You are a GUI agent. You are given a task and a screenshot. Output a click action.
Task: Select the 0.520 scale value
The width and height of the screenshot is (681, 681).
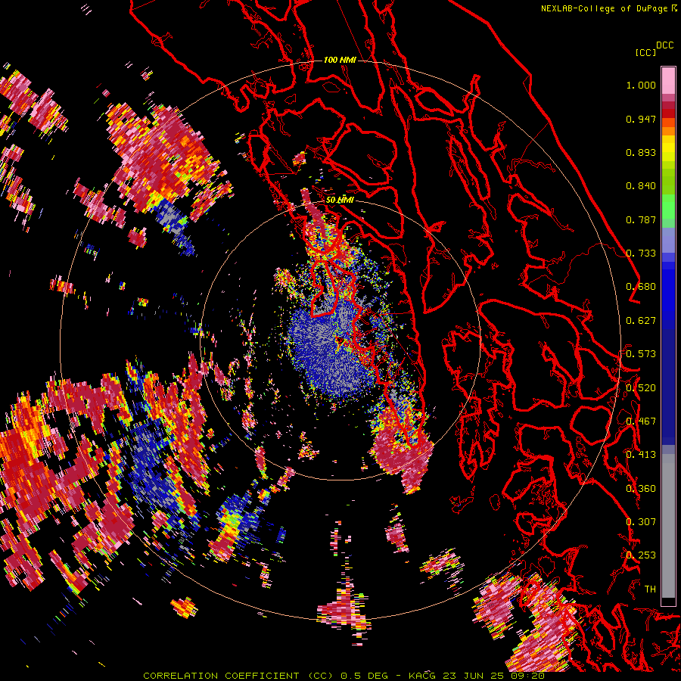641,388
